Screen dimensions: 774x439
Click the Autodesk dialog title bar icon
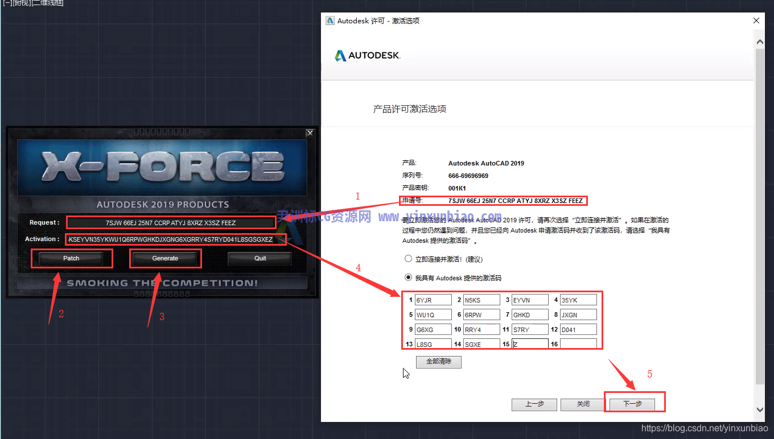pyautogui.click(x=330, y=20)
